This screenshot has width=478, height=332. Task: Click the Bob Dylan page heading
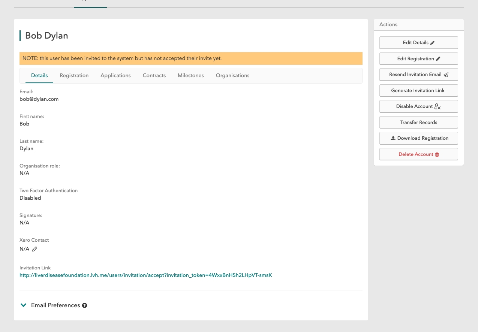(x=46, y=36)
